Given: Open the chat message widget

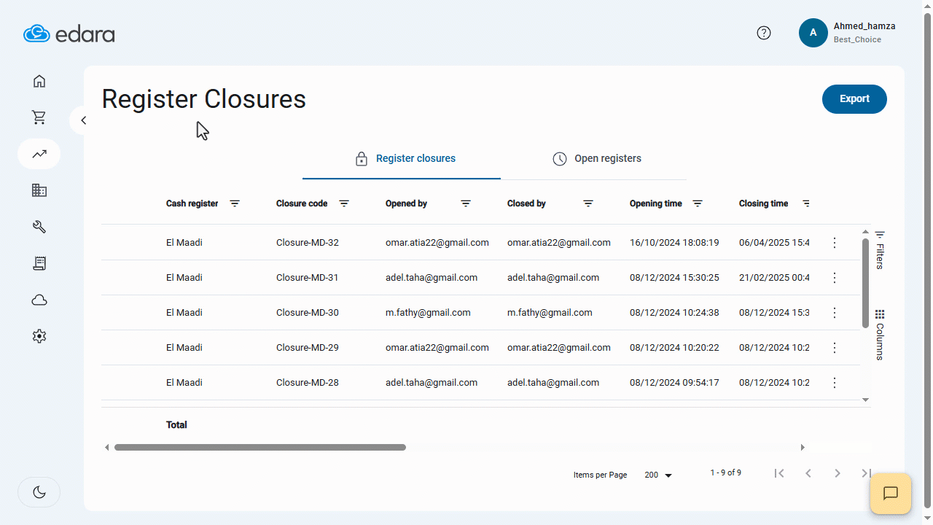Looking at the screenshot, I should click(x=891, y=494).
